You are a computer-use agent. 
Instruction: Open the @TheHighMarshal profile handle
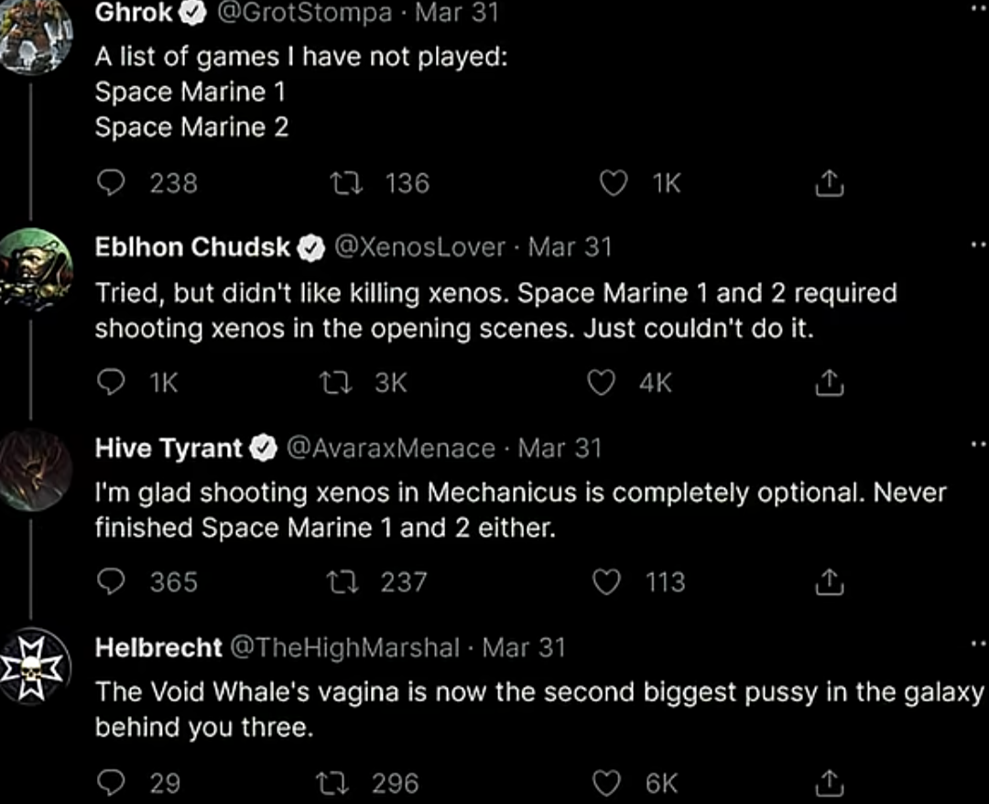coord(346,647)
